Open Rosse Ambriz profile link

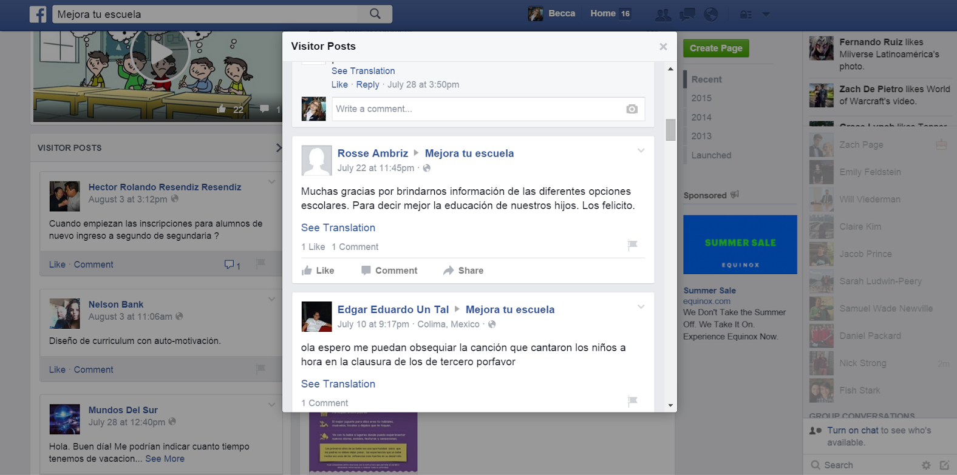pos(373,153)
